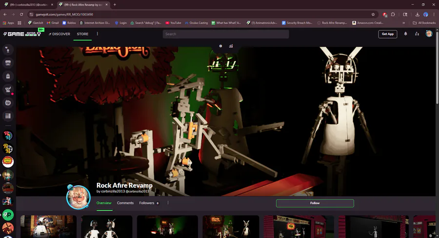Image resolution: width=439 pixels, height=238 pixels.
Task: Open the Internet Archive bookmark
Action: (95, 23)
